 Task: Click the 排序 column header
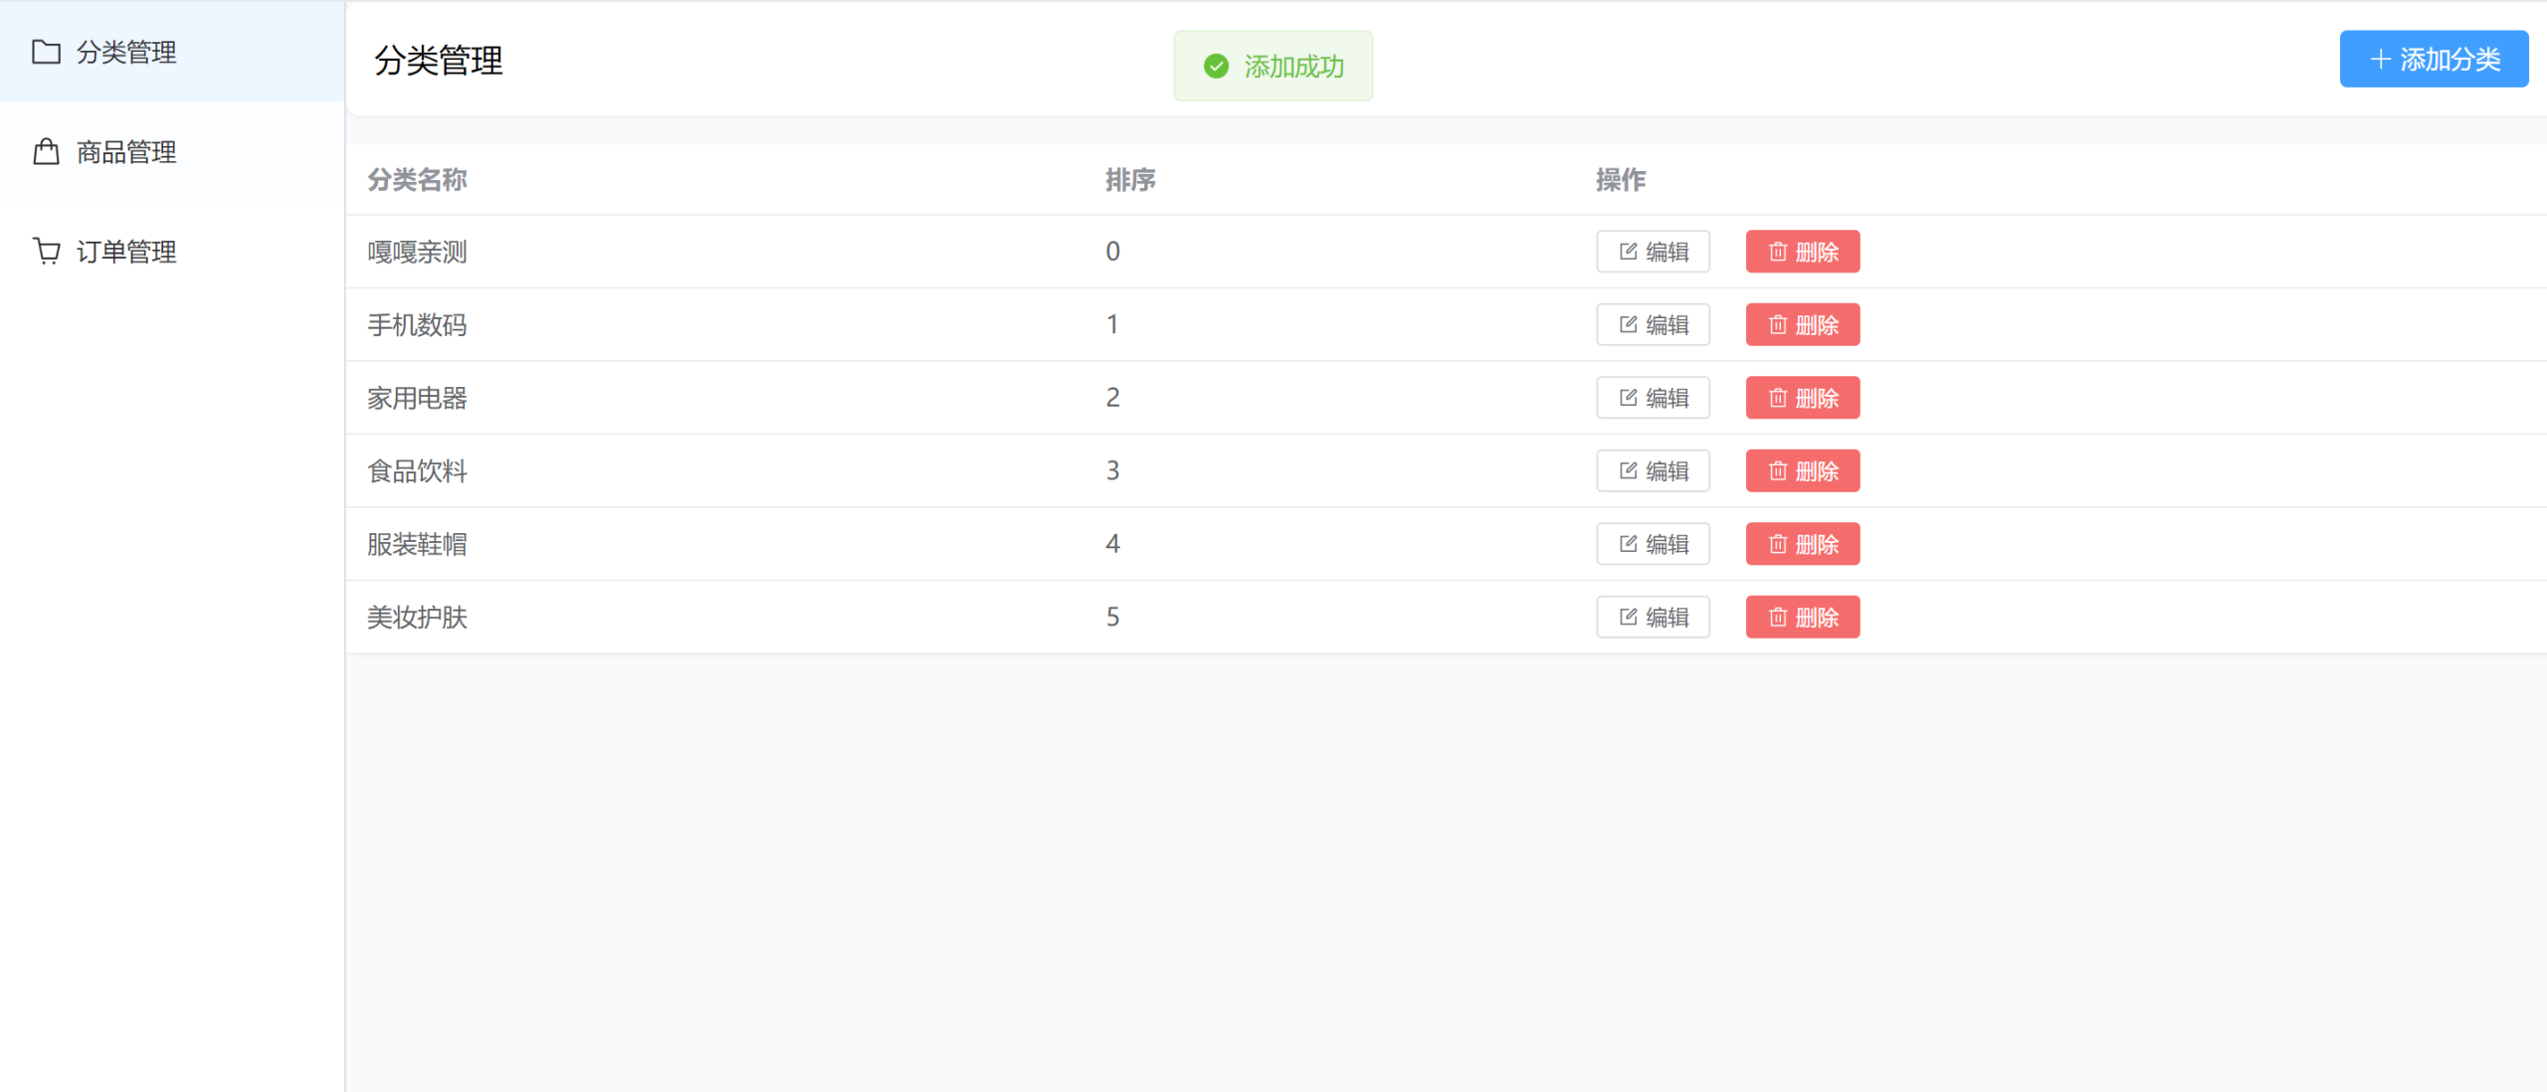coord(1130,180)
